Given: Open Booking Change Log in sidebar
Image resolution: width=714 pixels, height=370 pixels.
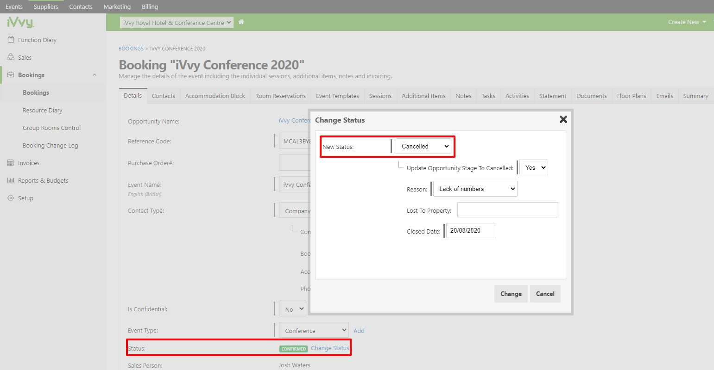Looking at the screenshot, I should [50, 145].
